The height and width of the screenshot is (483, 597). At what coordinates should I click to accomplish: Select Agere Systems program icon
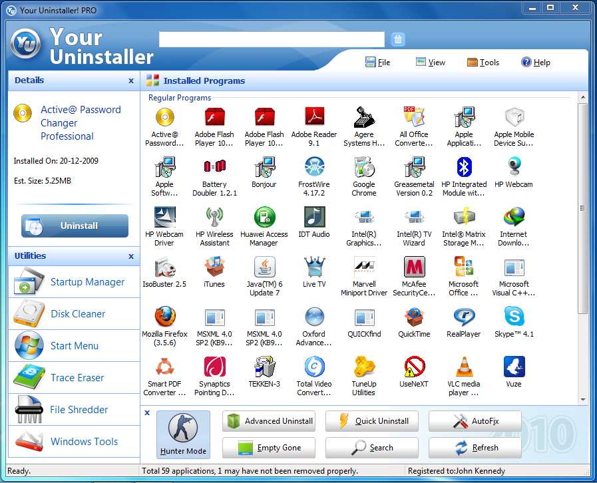pos(364,117)
